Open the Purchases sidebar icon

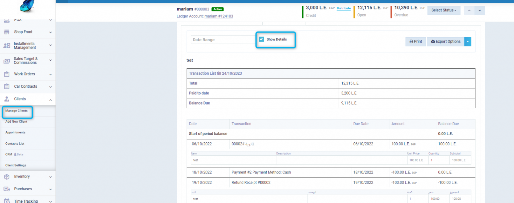[x=6, y=189]
